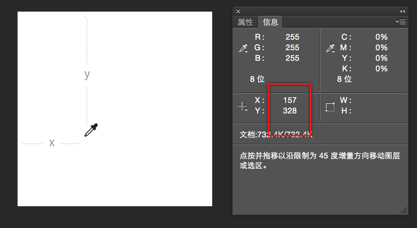The width and height of the screenshot is (417, 228).
Task: Click the K value 0%
Action: tap(382, 69)
